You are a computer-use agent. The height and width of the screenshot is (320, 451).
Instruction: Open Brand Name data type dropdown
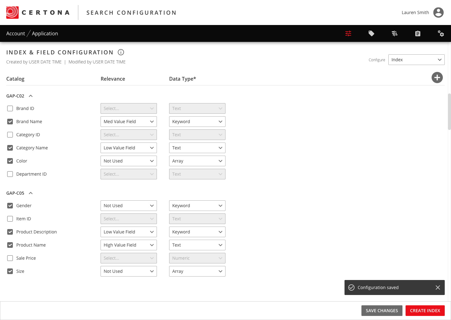[197, 122]
